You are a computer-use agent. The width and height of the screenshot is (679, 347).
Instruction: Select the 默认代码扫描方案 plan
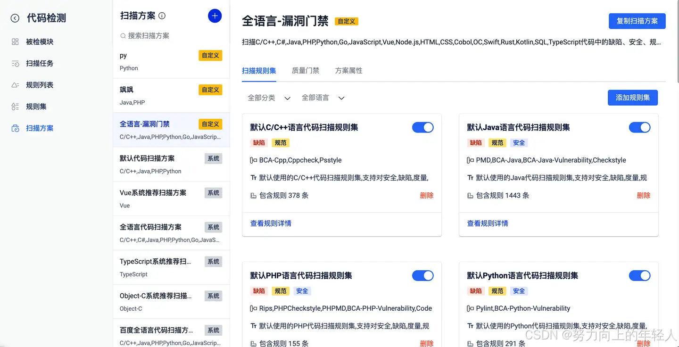coord(171,164)
